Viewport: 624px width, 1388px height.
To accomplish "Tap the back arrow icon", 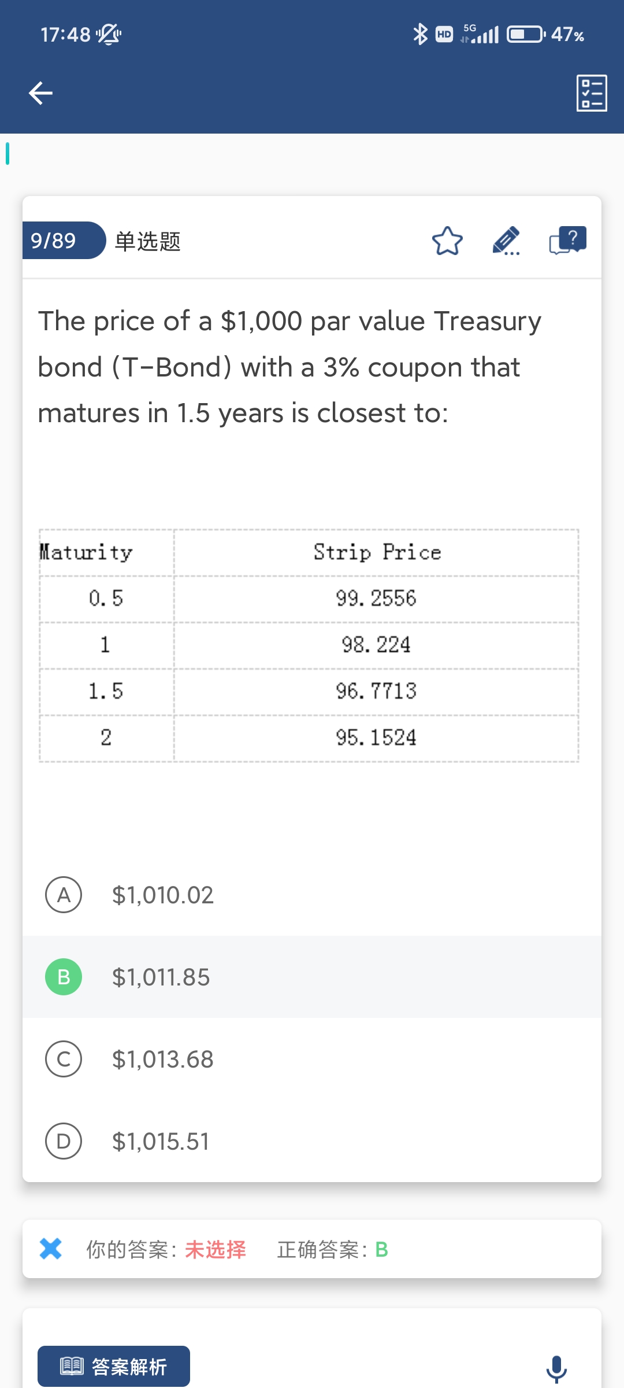I will coord(40,93).
